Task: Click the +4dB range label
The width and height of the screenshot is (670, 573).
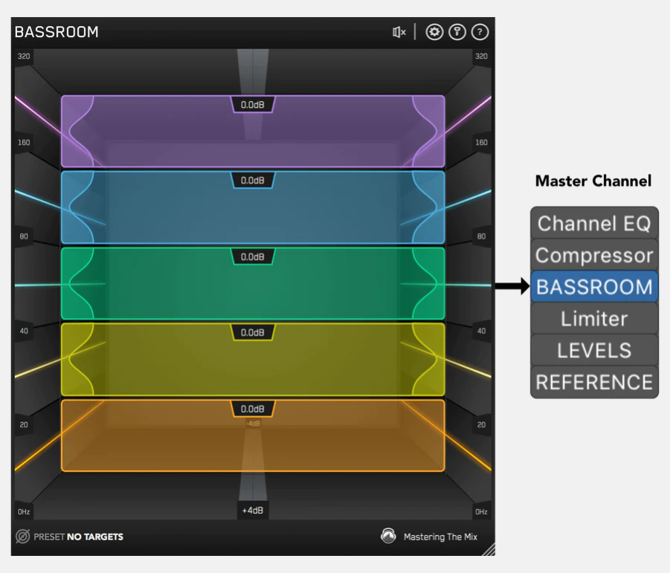Action: (x=253, y=511)
